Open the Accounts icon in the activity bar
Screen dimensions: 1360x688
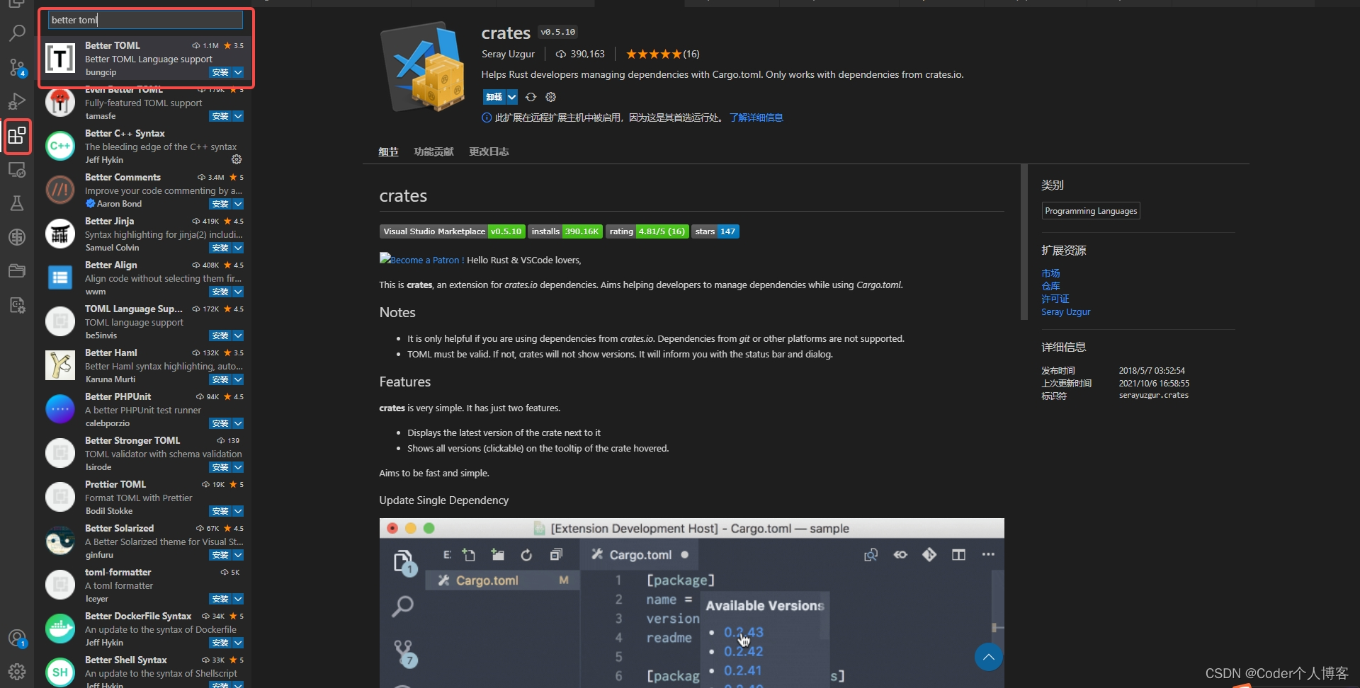point(17,637)
